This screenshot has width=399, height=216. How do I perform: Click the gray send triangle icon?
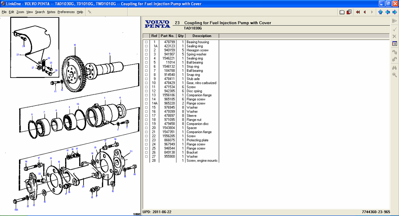[395, 21]
